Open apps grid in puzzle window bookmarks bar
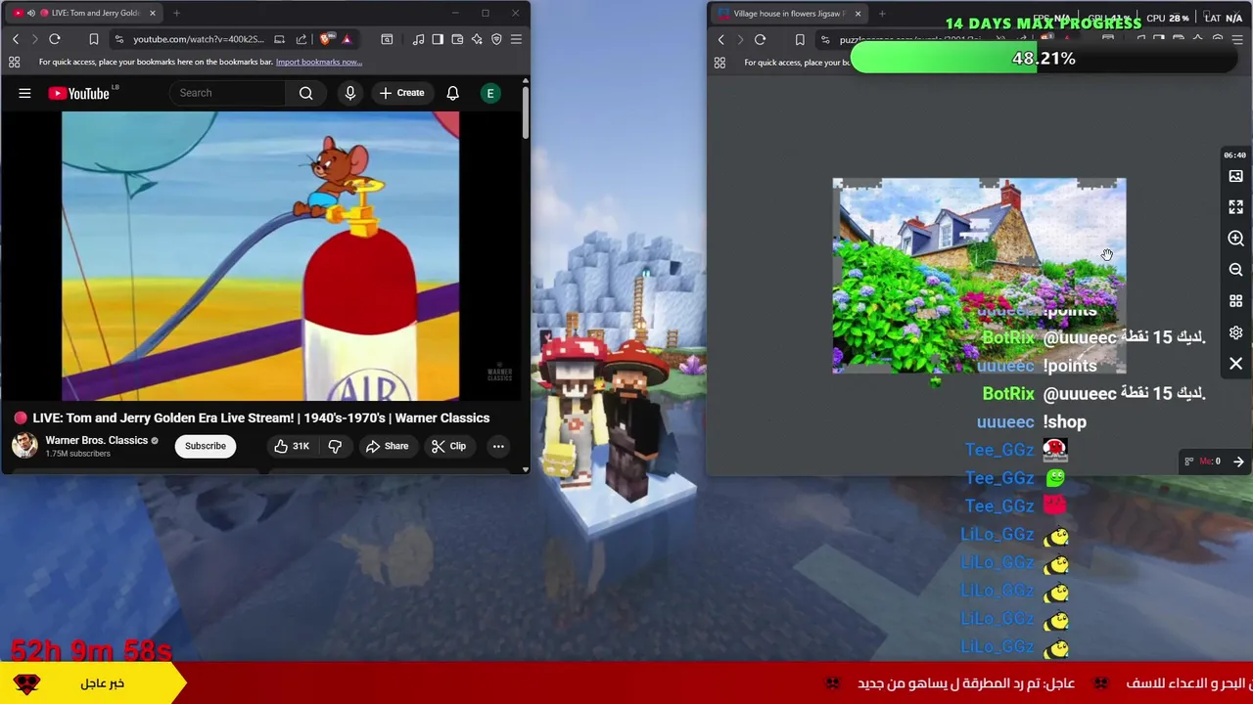The height and width of the screenshot is (704, 1253). tap(719, 63)
